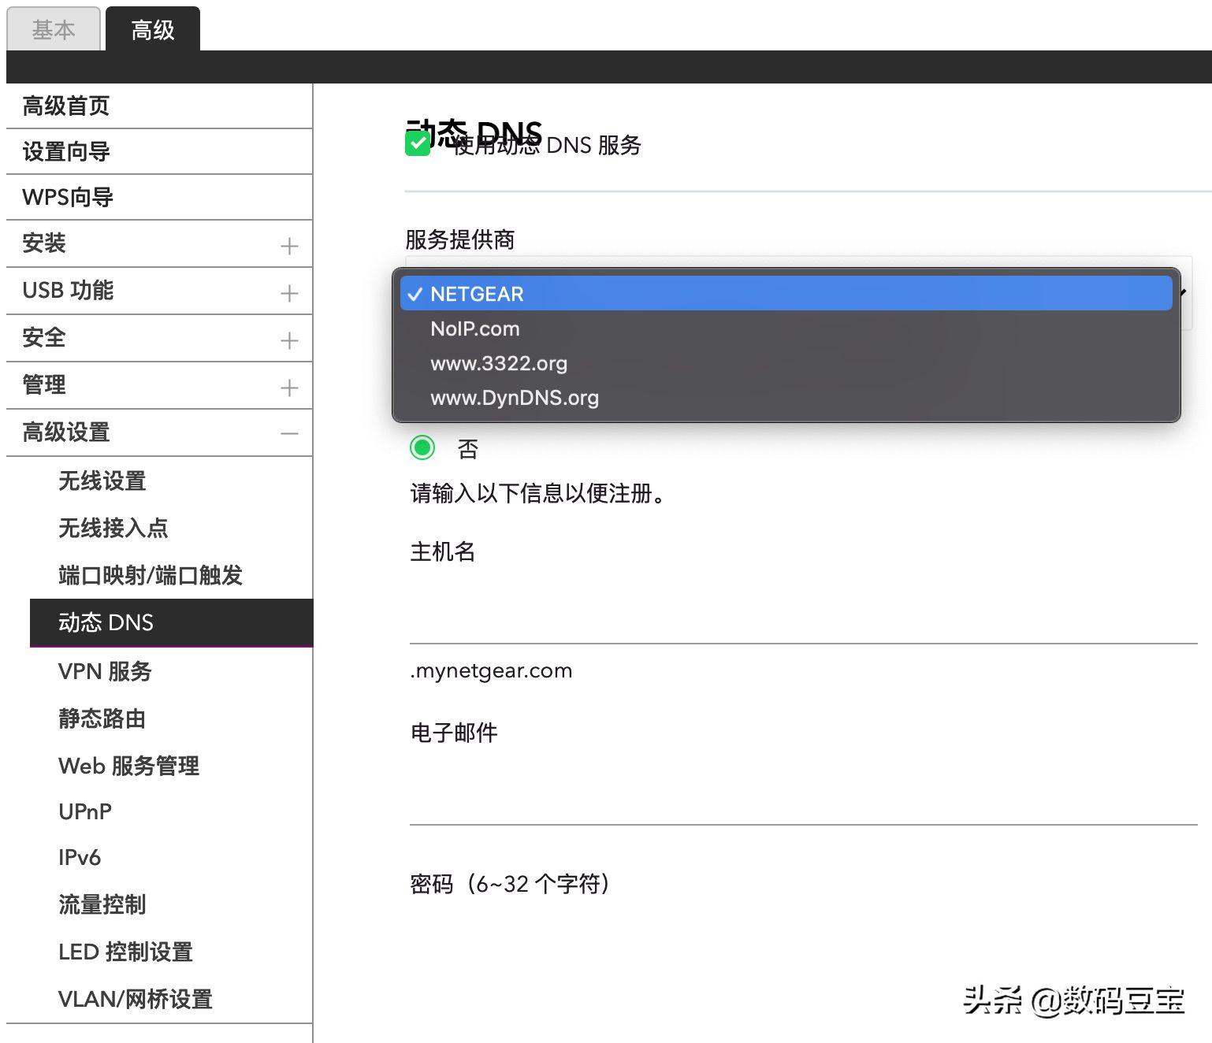This screenshot has width=1212, height=1043.
Task: Select the 否 radio button
Action: [422, 448]
